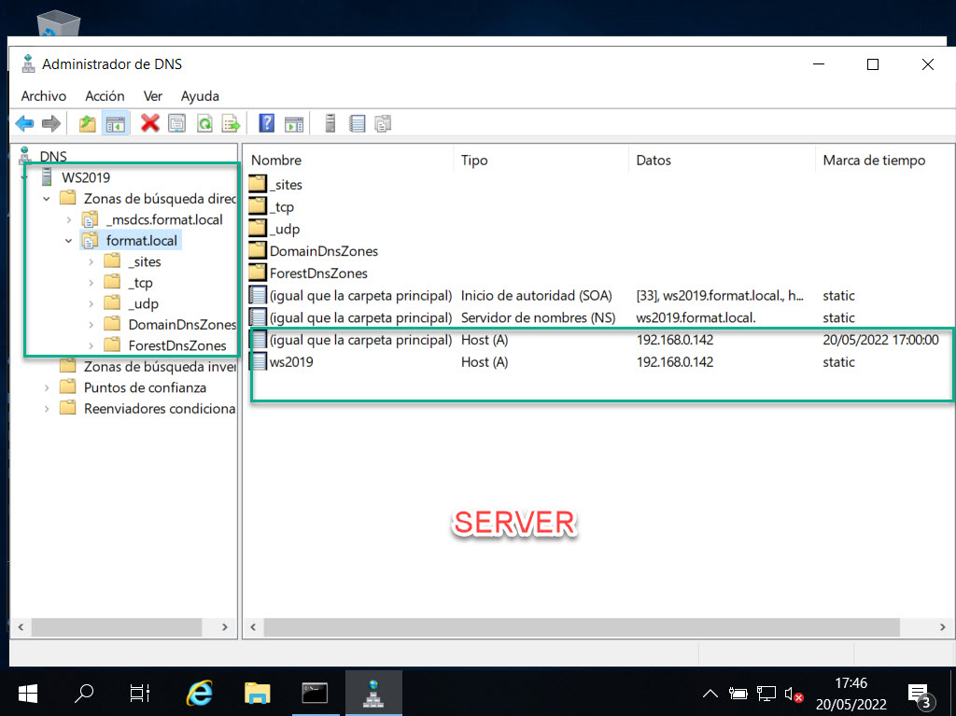956x716 pixels.
Task: Click the server tower toolbar icon
Action: [330, 124]
